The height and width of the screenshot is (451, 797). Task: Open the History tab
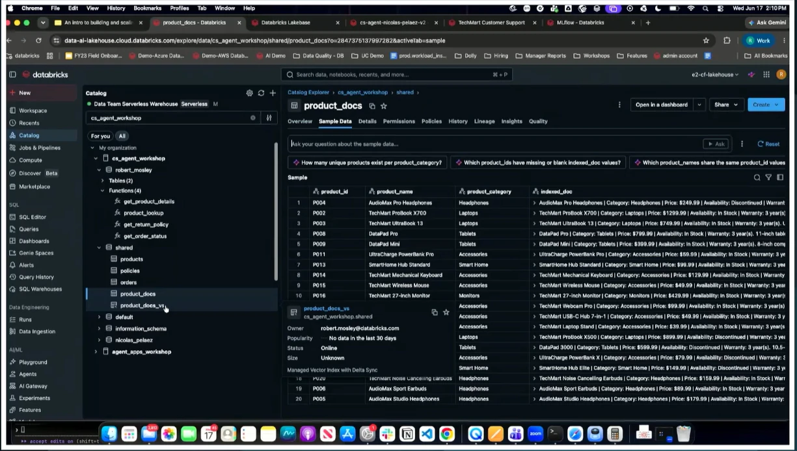point(458,122)
